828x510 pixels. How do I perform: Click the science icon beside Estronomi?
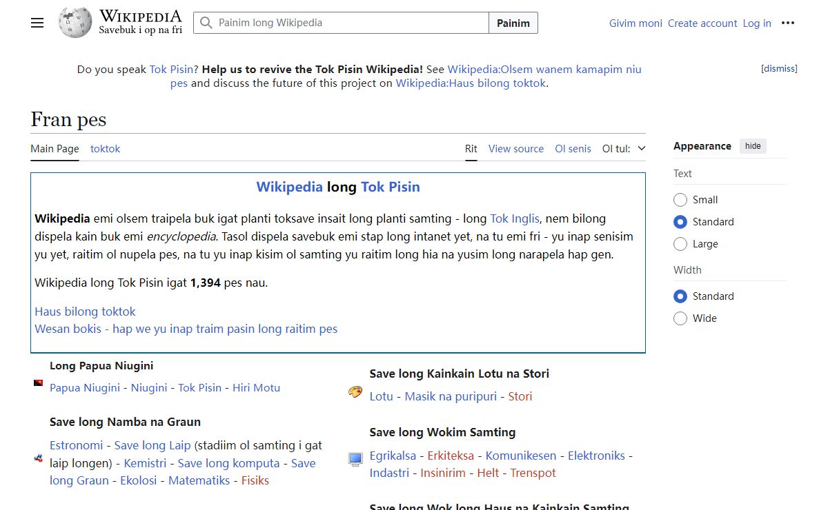(x=39, y=458)
